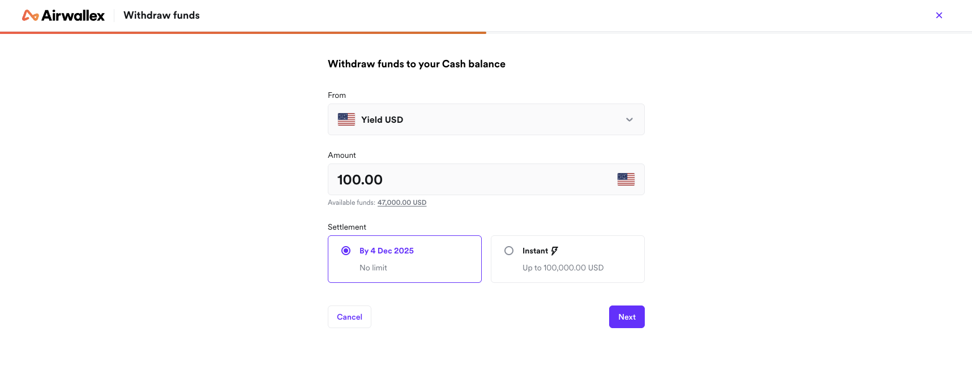Image resolution: width=972 pixels, height=383 pixels.
Task: Click the US flag in Amount field
Action: [626, 179]
